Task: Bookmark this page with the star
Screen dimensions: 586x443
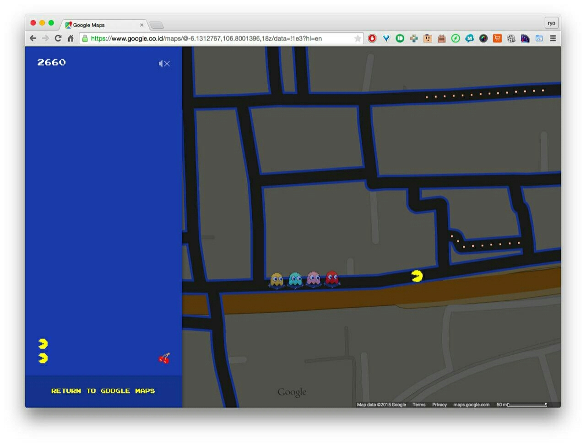Action: coord(358,38)
